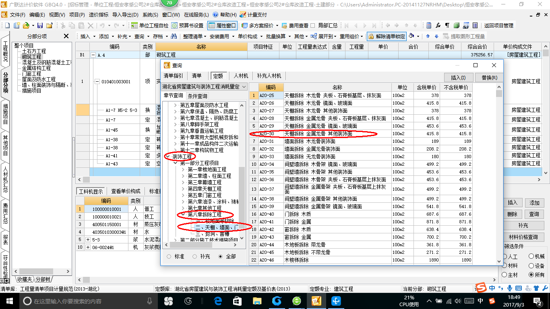
Task: Open 预算书设置 budget settings
Action: tap(188, 25)
